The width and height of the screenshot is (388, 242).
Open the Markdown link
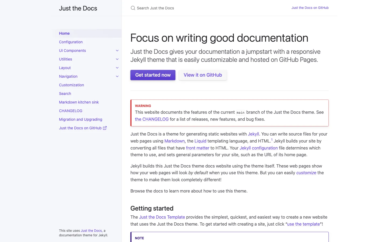(175, 141)
